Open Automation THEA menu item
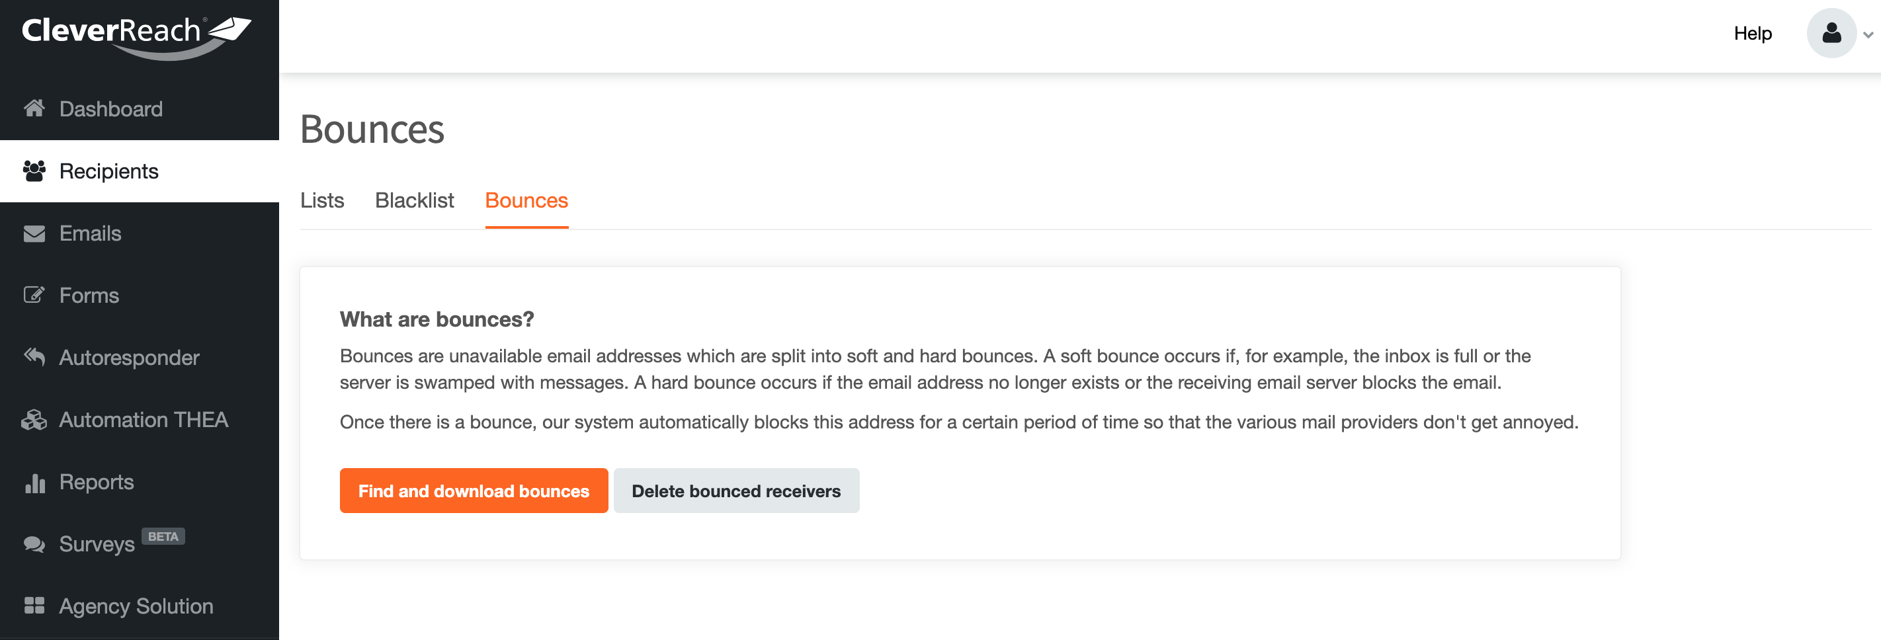1881x640 pixels. point(143,420)
